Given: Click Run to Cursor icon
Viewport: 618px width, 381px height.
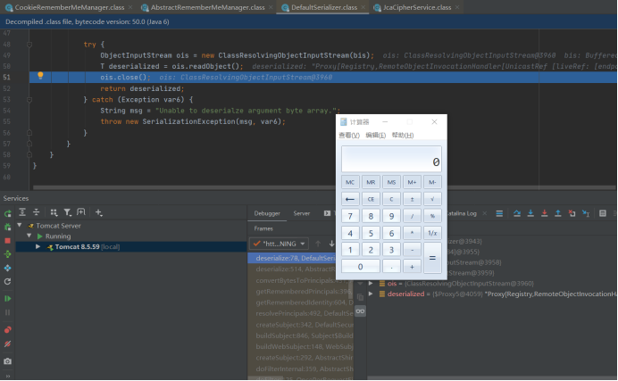Looking at the screenshot, I should coord(586,213).
